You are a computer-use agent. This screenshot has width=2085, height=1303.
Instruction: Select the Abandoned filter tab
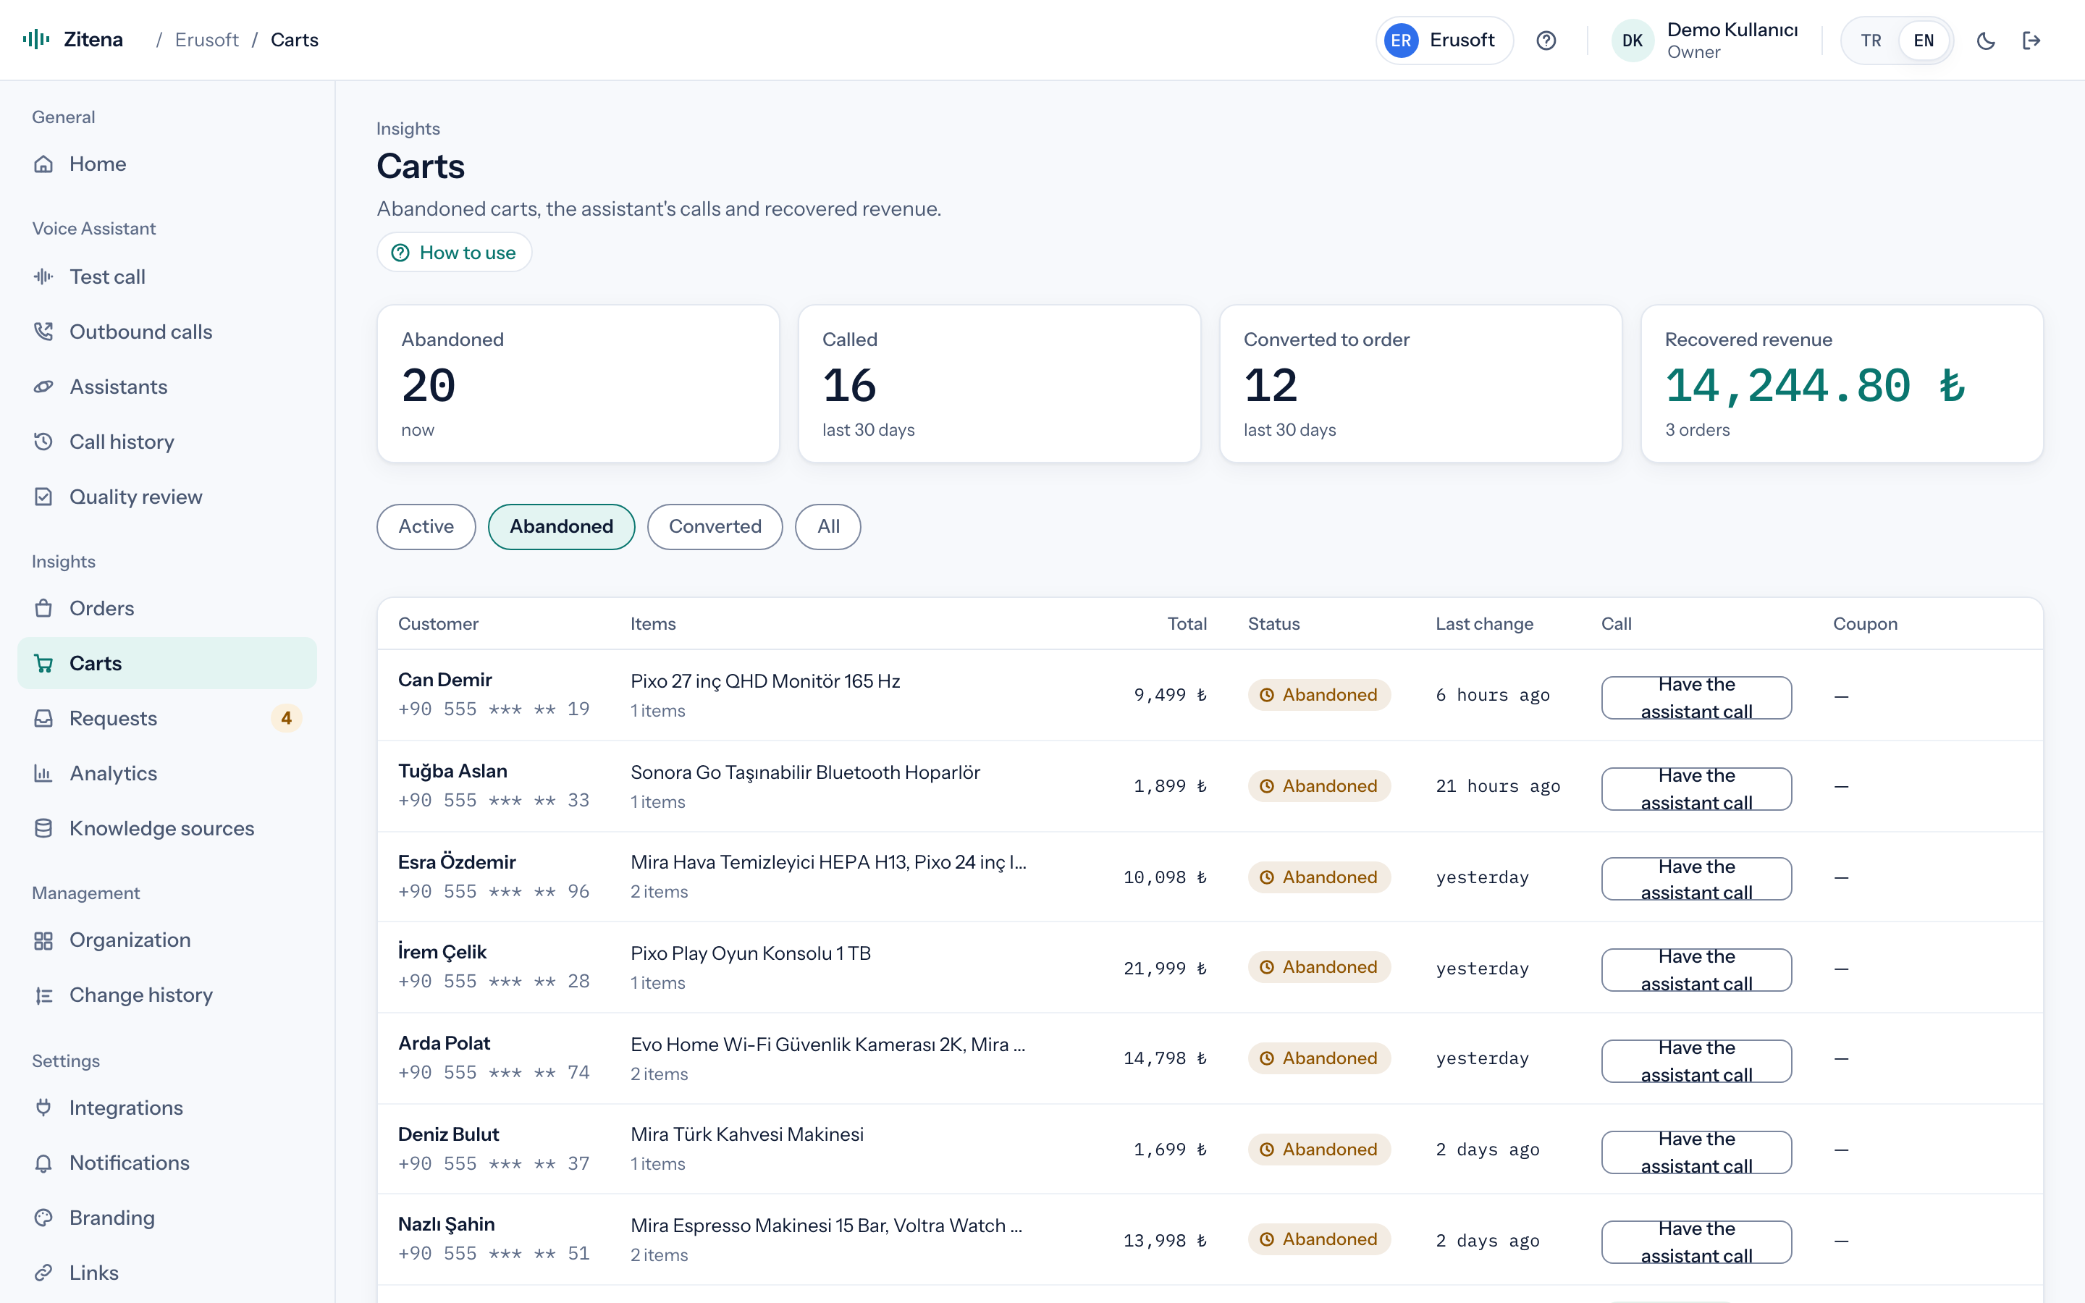click(x=562, y=526)
